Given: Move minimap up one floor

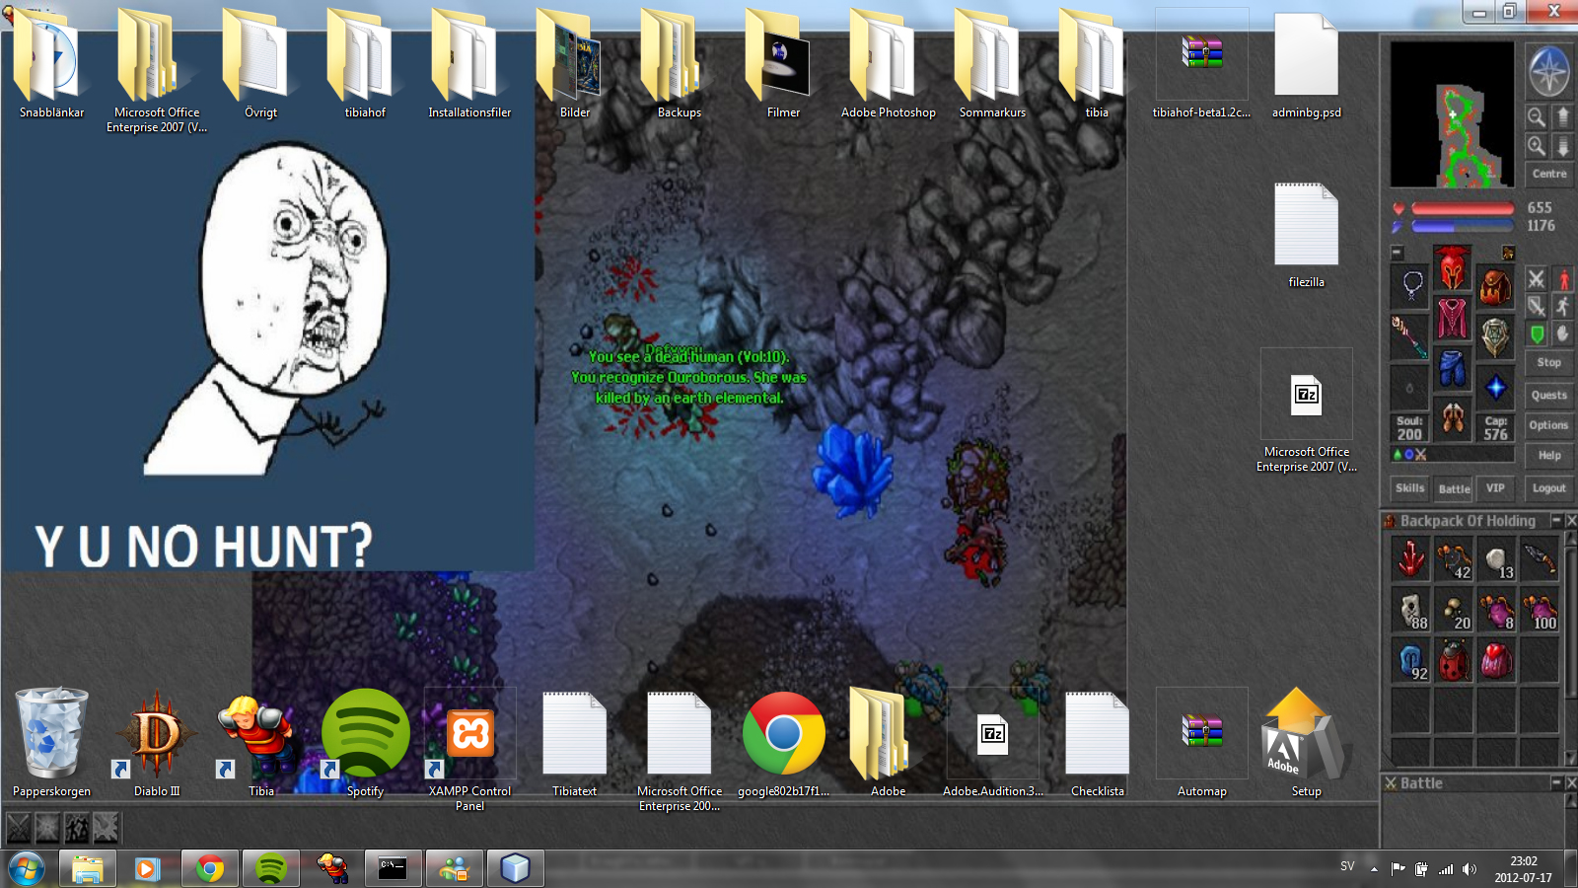Looking at the screenshot, I should [x=1563, y=117].
